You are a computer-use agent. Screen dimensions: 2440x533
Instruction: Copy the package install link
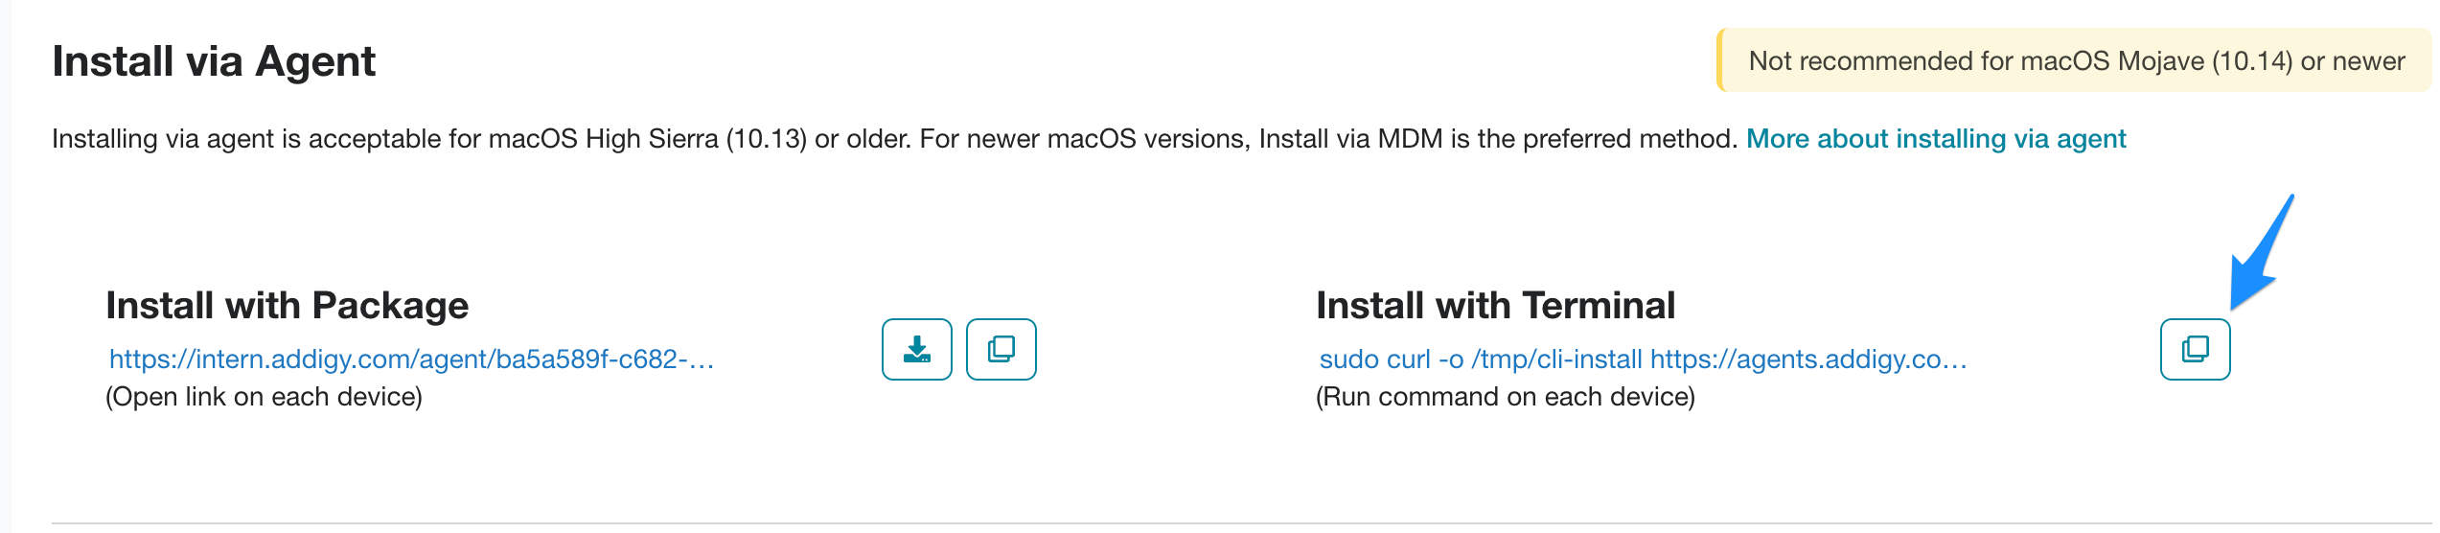click(x=1001, y=349)
